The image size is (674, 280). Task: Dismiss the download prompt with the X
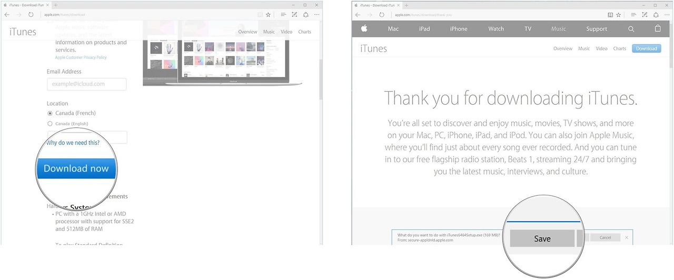(x=627, y=237)
